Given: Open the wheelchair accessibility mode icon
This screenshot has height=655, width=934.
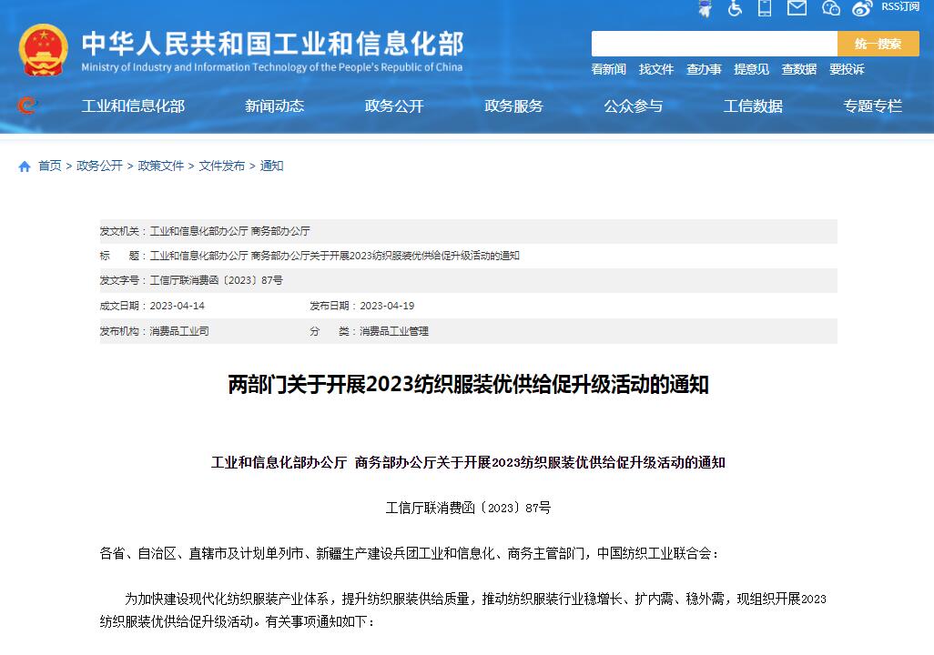Looking at the screenshot, I should point(735,8).
